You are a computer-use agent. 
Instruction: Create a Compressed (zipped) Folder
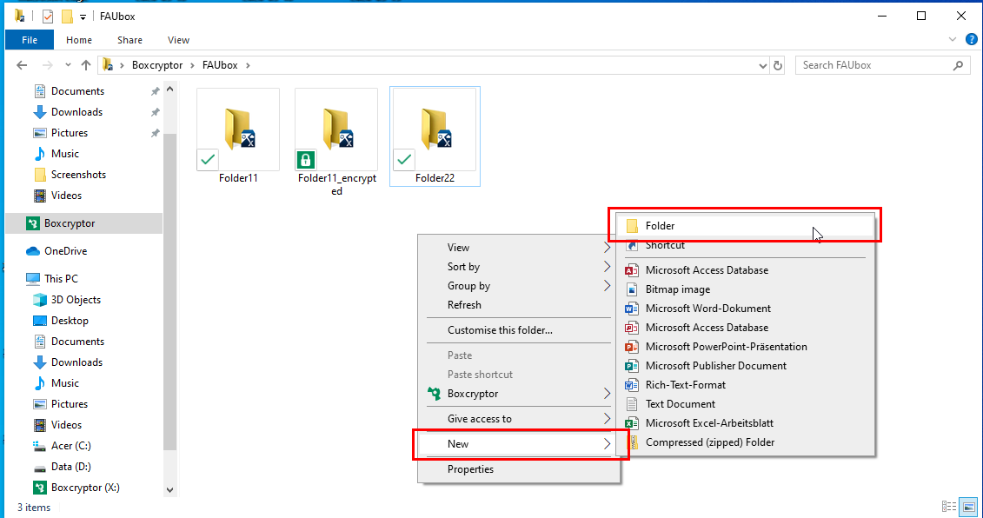(x=746, y=442)
